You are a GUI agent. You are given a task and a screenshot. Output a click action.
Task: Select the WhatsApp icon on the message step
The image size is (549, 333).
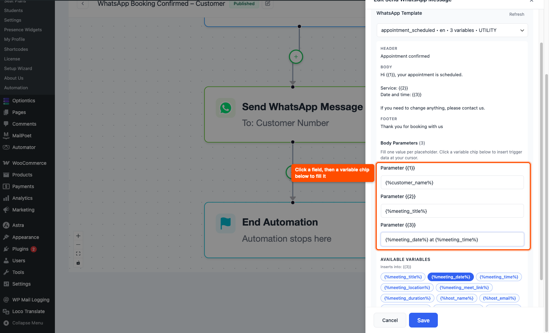coord(225,108)
